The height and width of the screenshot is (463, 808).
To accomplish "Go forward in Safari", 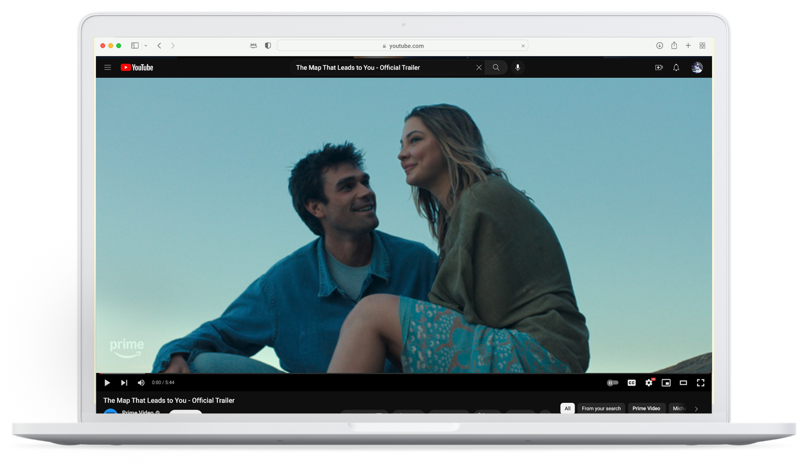I will (x=173, y=45).
